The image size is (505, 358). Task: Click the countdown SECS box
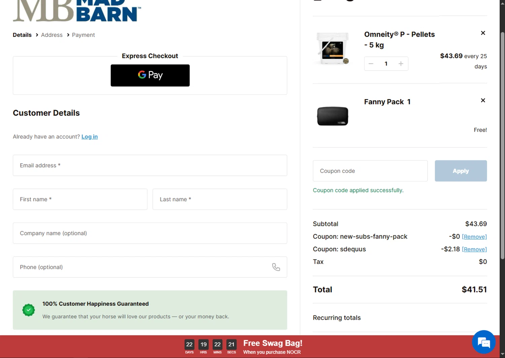click(x=231, y=345)
